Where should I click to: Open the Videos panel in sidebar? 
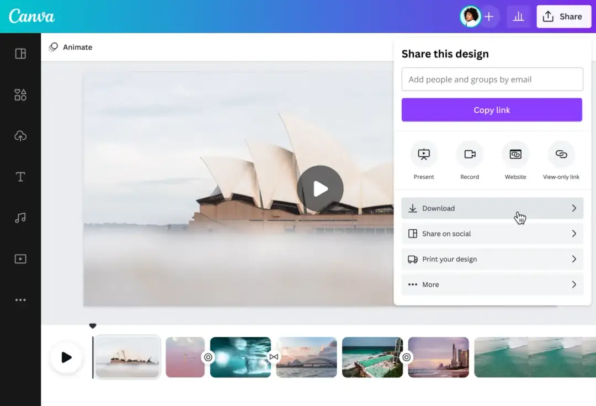coord(20,259)
